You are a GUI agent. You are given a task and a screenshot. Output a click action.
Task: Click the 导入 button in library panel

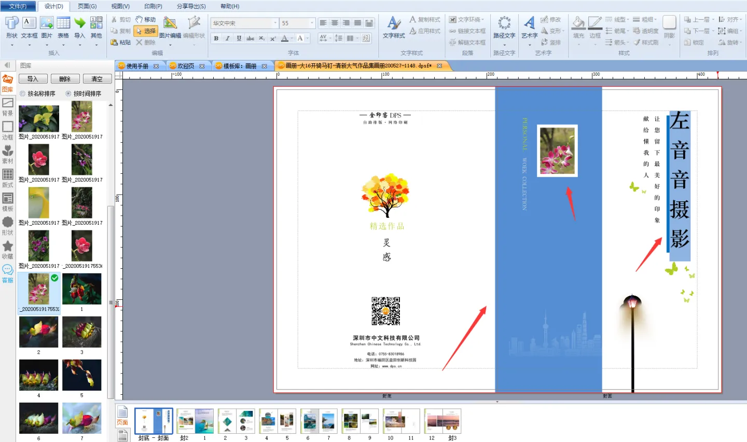33,79
